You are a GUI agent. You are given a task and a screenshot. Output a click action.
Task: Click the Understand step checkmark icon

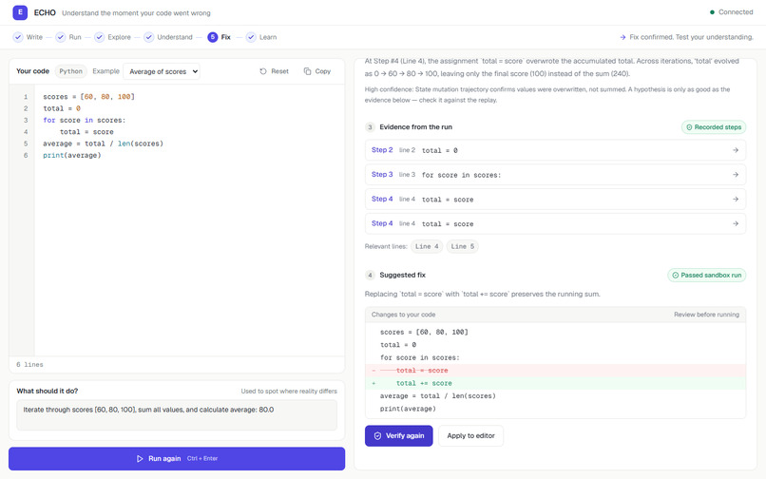coord(149,37)
